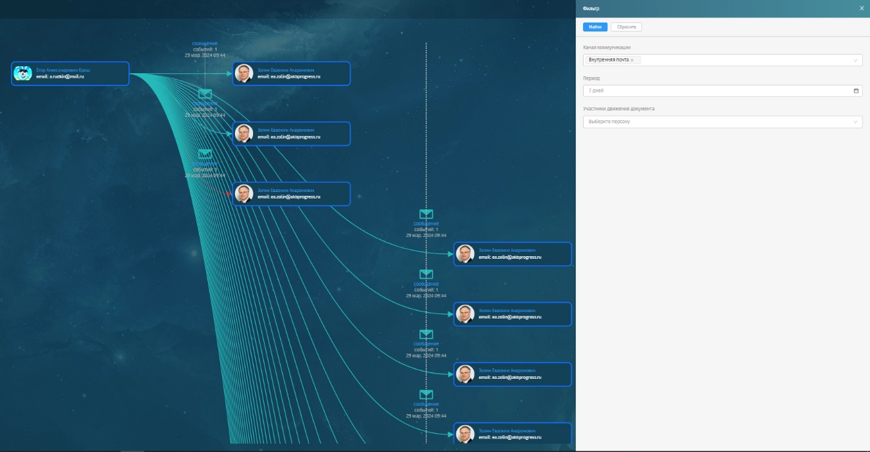Select the topmost Золин Евдоким Андронович node
Screen dimensions: 870x452
coord(291,73)
